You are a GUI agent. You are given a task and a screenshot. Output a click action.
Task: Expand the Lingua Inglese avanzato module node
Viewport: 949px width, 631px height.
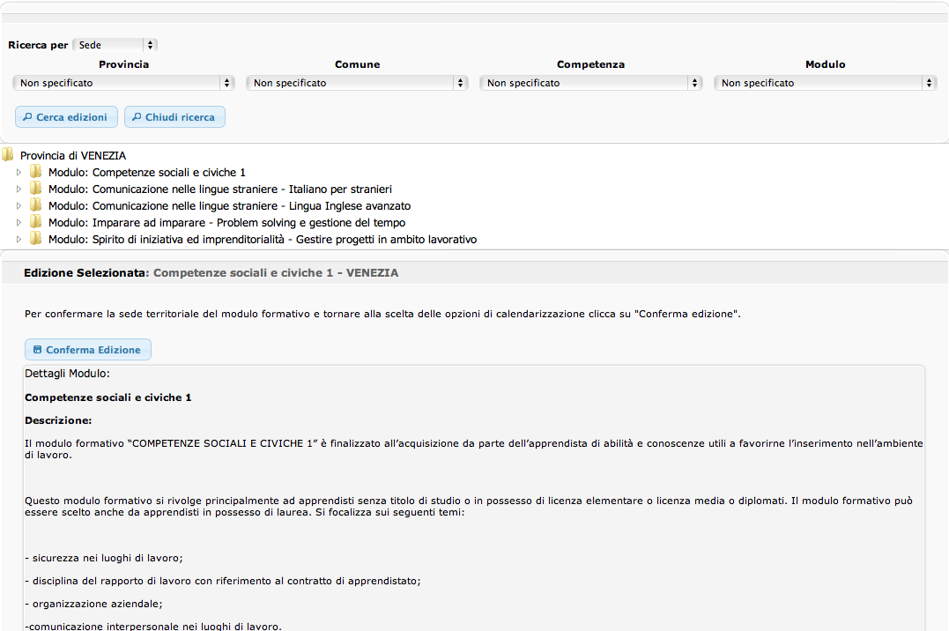click(19, 205)
